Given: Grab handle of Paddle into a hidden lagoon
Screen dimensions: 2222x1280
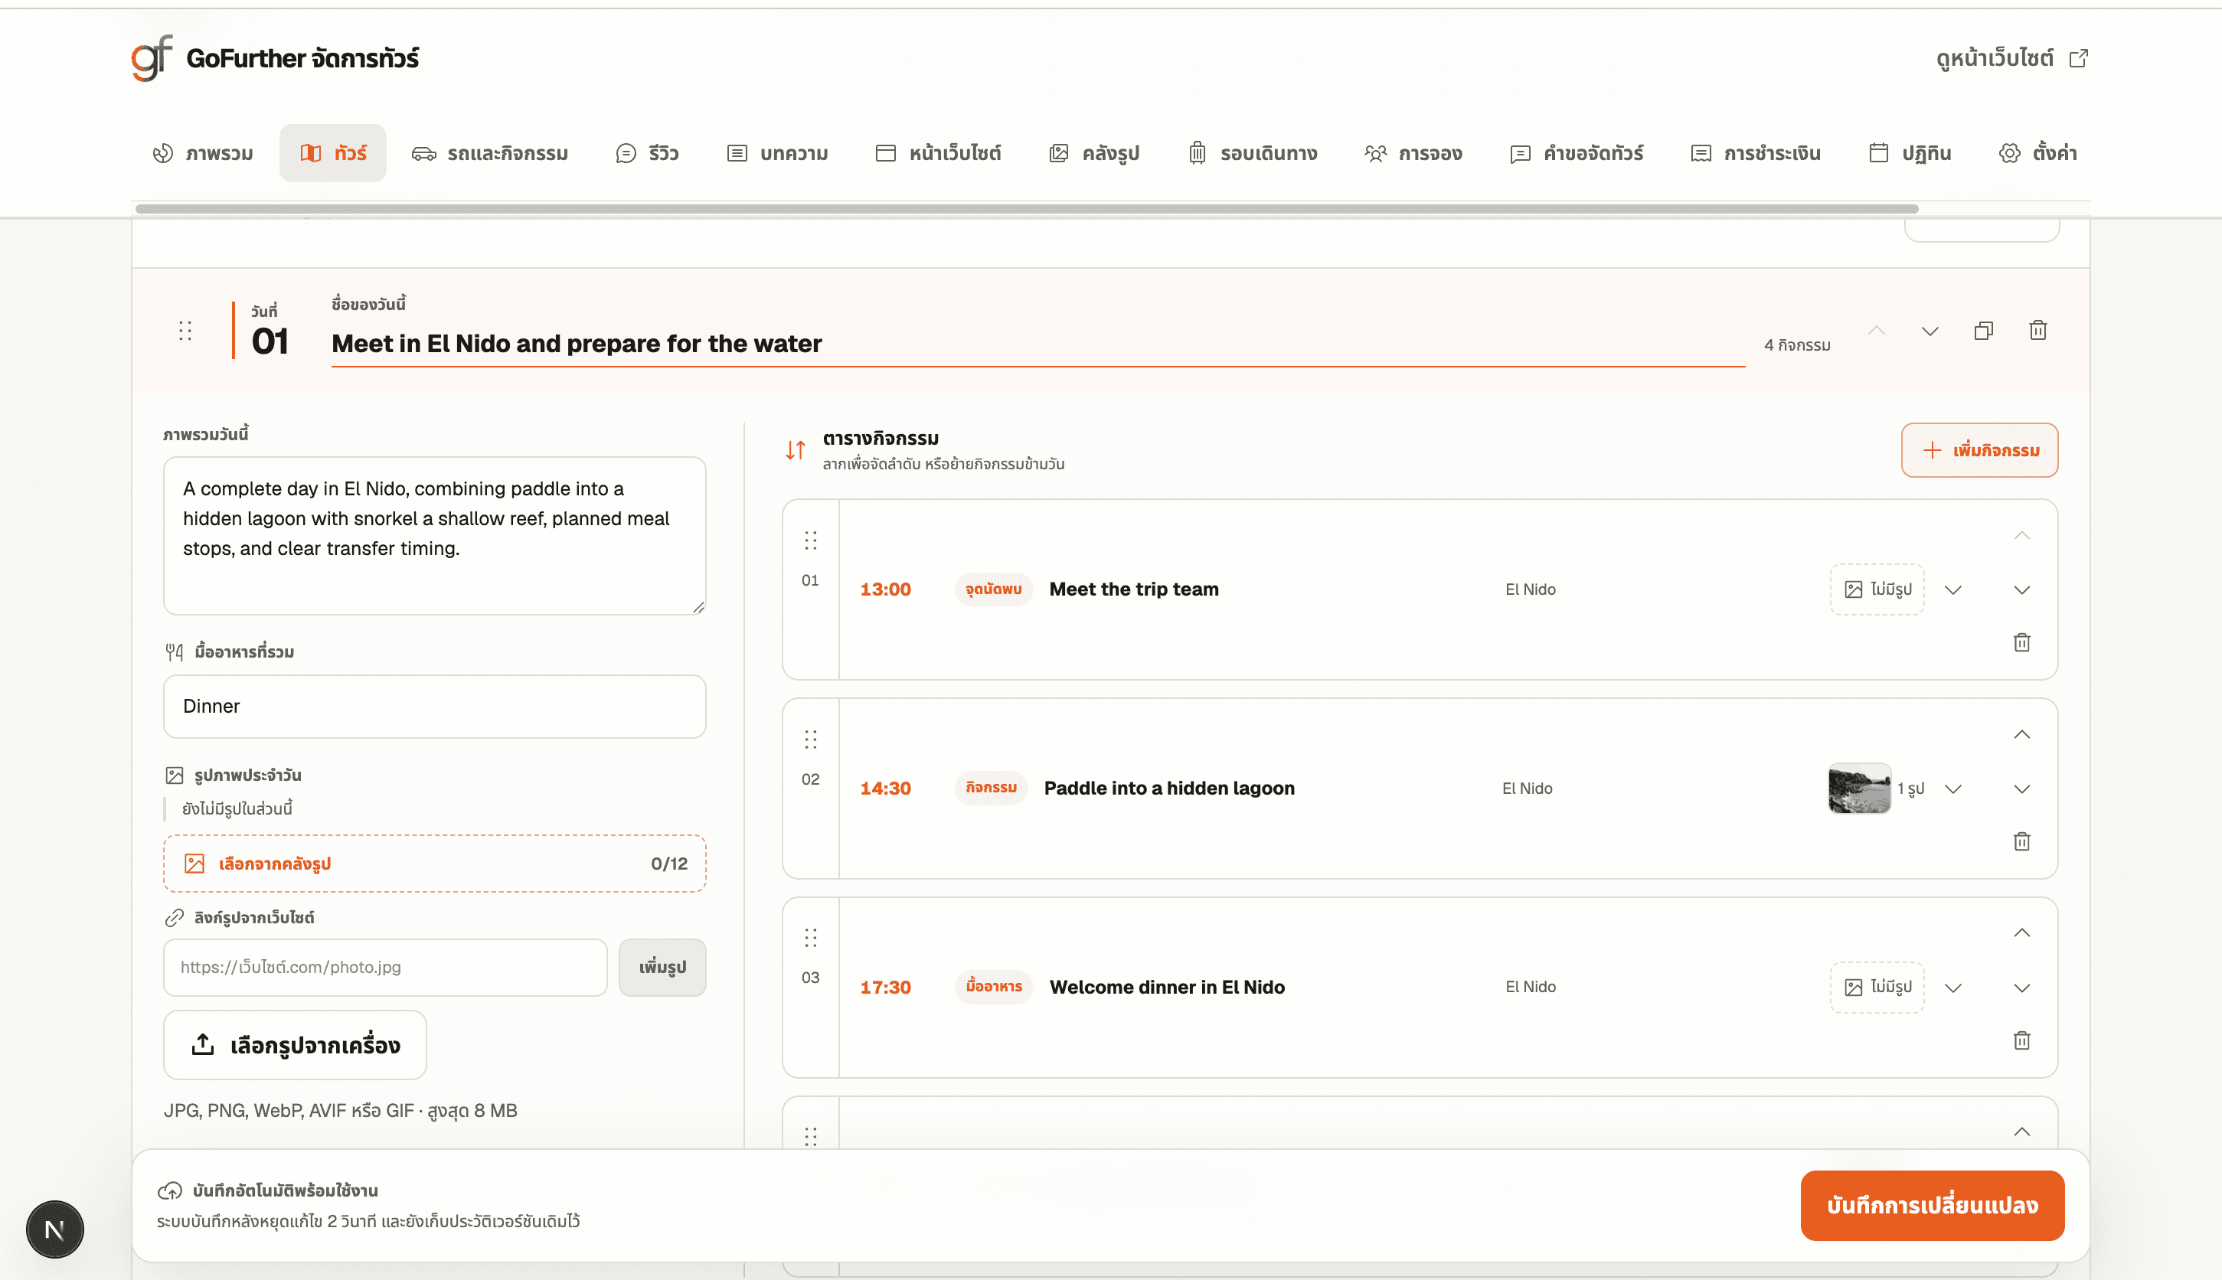Looking at the screenshot, I should [x=811, y=740].
